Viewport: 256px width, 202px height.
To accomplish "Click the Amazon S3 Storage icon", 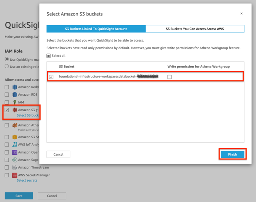I will pos(15,137).
